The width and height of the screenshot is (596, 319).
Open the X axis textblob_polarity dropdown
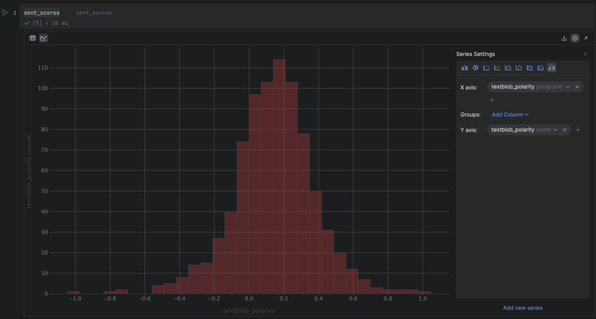[x=568, y=87]
